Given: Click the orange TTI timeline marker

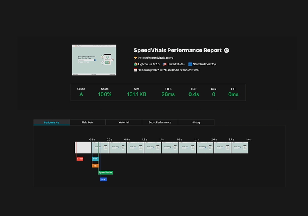Looking at the screenshot, I should tap(95, 166).
